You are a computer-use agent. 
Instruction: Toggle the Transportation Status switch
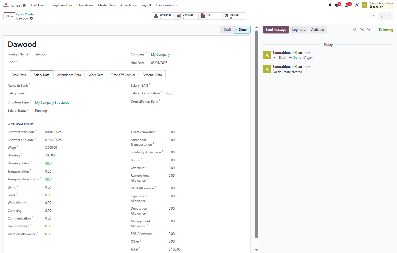coord(49,179)
